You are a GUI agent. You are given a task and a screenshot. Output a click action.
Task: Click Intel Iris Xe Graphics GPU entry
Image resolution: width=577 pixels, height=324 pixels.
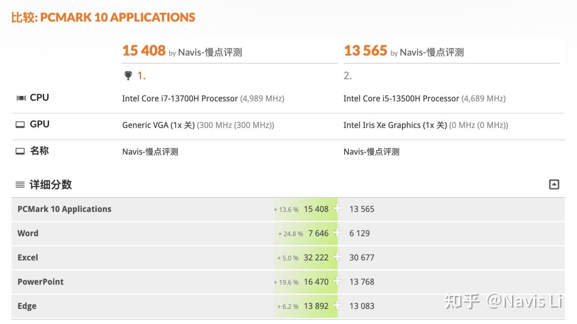pyautogui.click(x=395, y=125)
